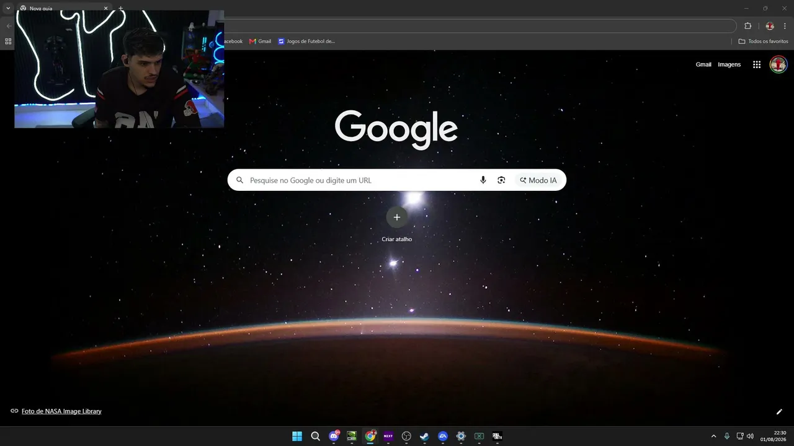The width and height of the screenshot is (794, 446).
Task: Click the microphone icon in the system tray
Action: [x=727, y=436]
